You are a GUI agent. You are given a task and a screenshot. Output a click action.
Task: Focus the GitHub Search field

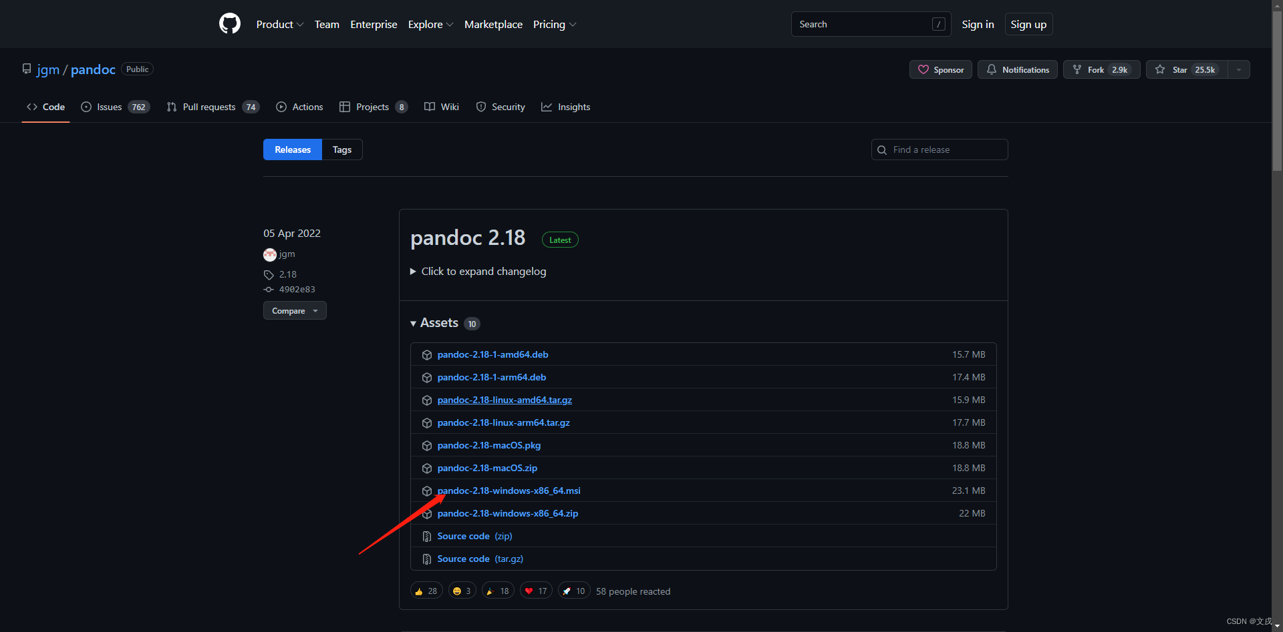coord(871,24)
